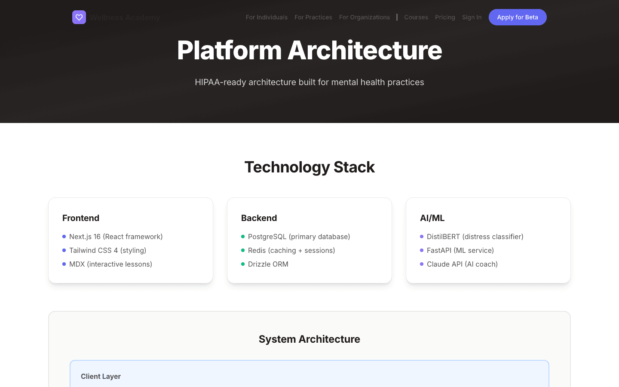Go to the For Practices page
The width and height of the screenshot is (619, 387).
pos(313,17)
